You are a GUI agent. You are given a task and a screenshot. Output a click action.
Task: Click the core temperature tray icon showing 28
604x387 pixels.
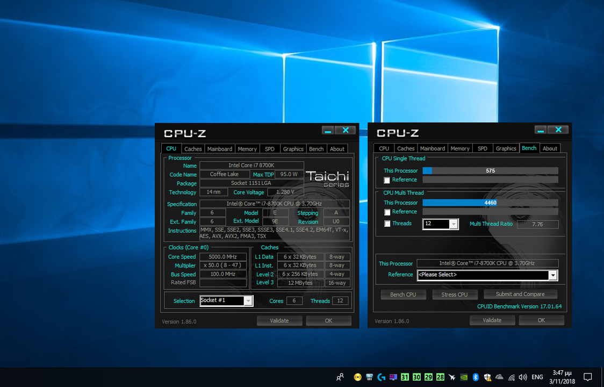tap(440, 377)
